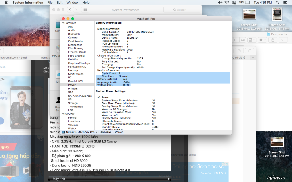This screenshot has width=292, height=182.
Task: Switch to gallery view in Finder toolbar
Action: point(243,40)
